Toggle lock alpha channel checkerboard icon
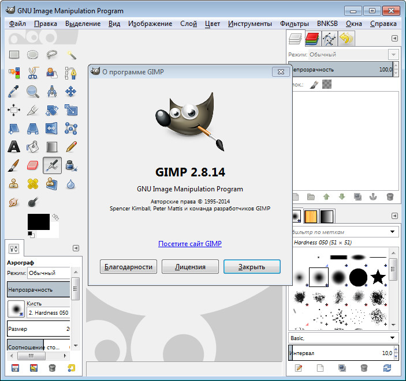This screenshot has height=381, width=406. coord(327,84)
